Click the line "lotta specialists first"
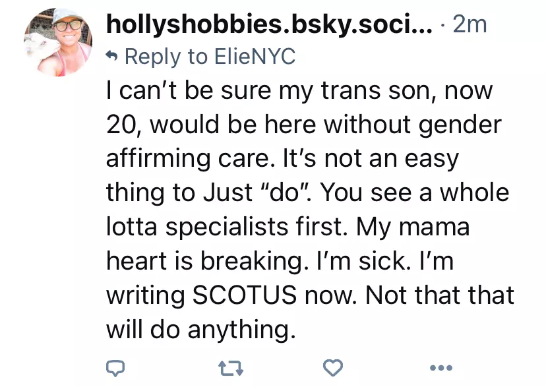546x387 pixels. point(227,227)
